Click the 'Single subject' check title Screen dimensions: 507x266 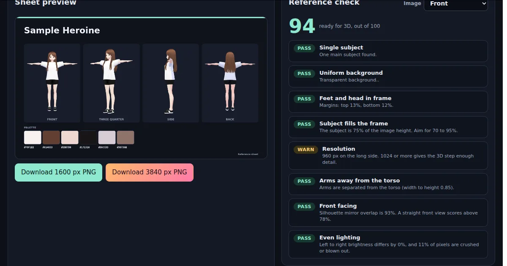tap(341, 48)
